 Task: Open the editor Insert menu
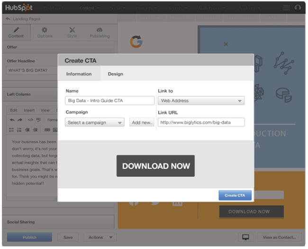(x=29, y=110)
